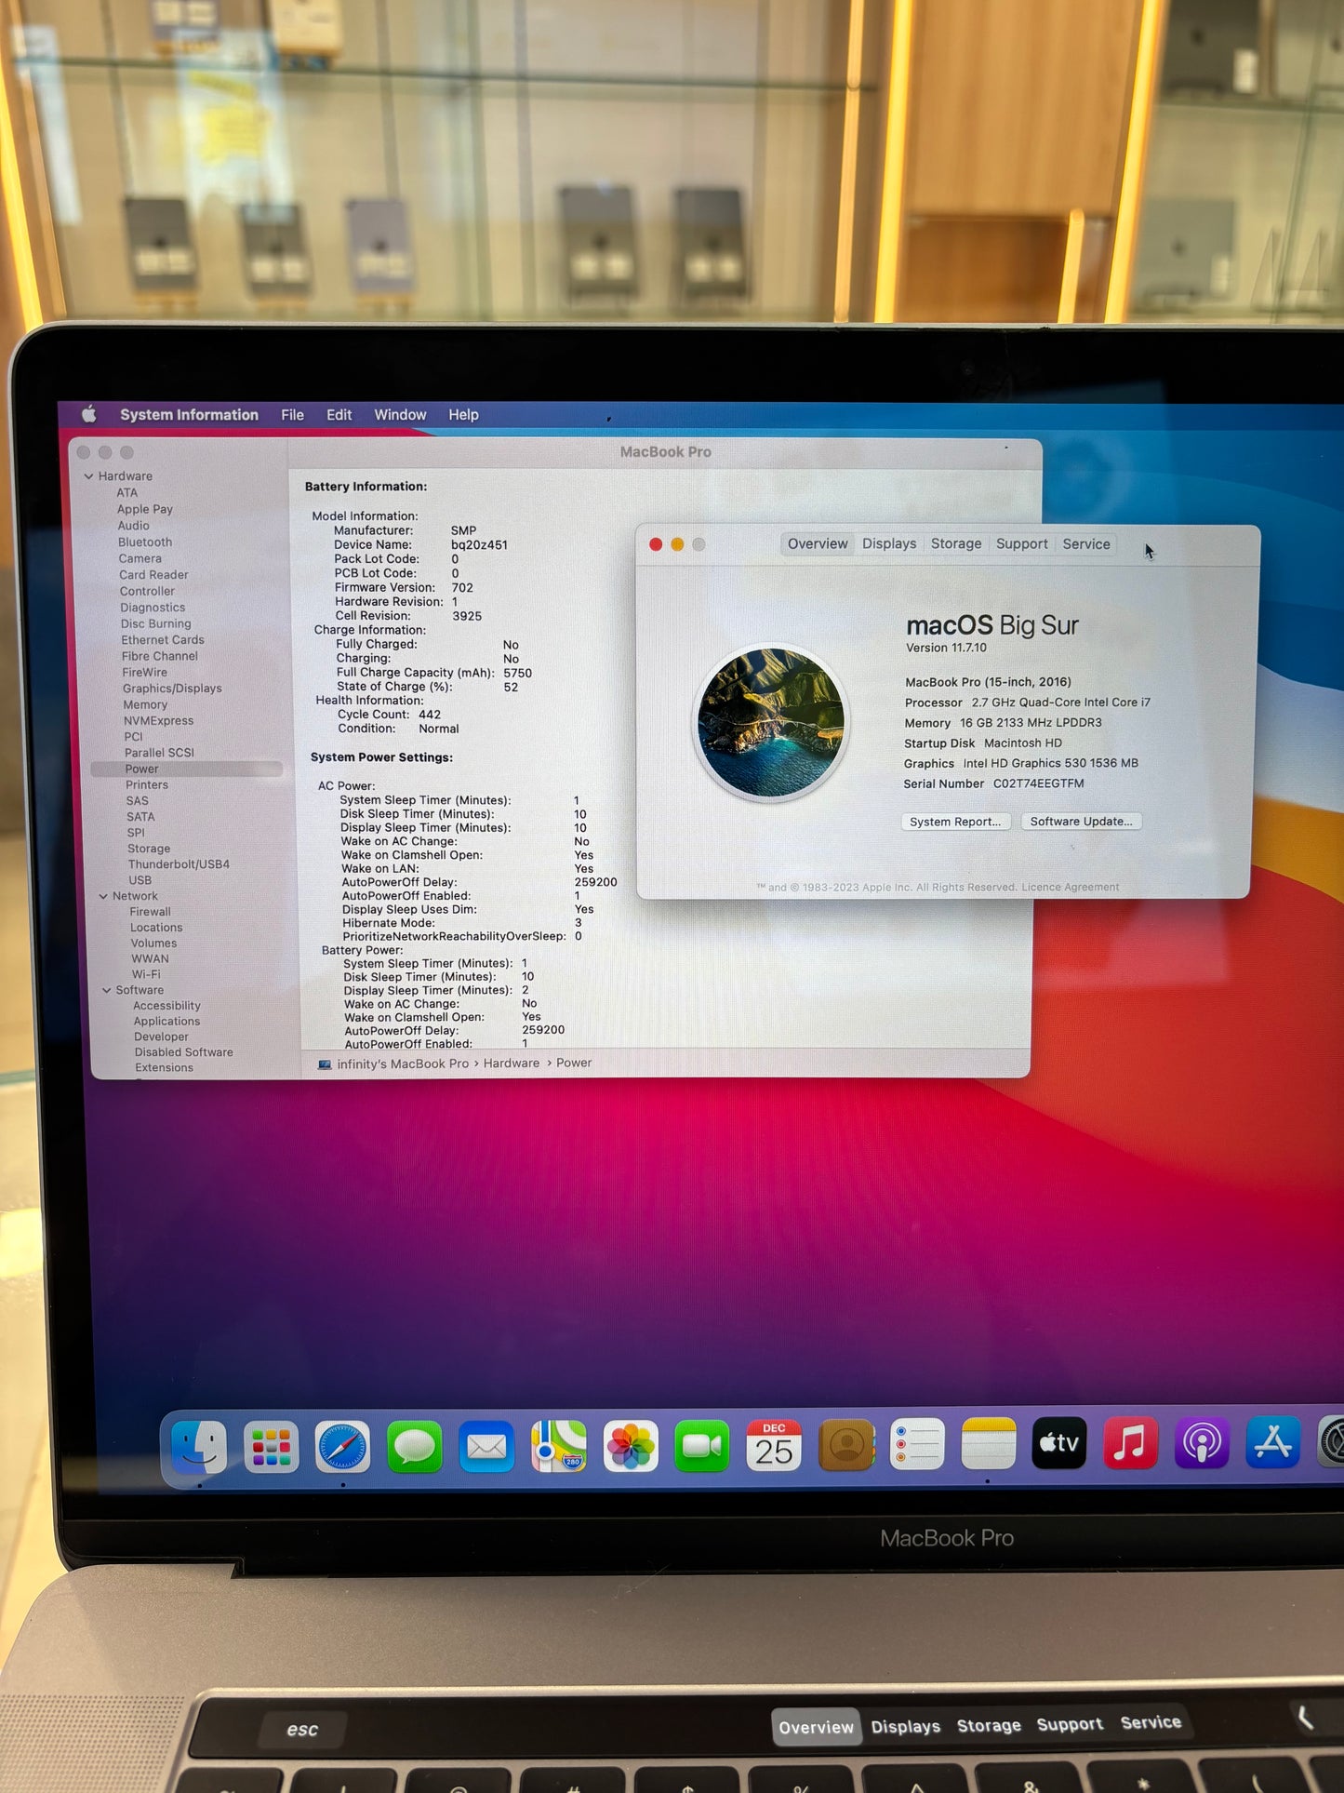
Task: Open Mail app in the Dock
Action: 486,1447
